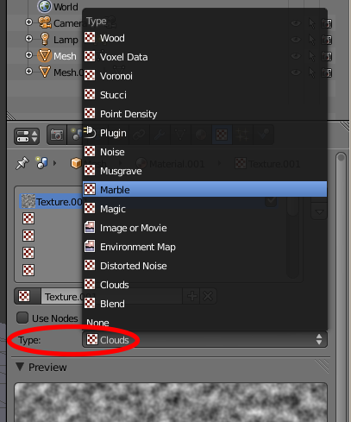The height and width of the screenshot is (422, 351).
Task: Select Wood from the Type menu
Action: point(204,38)
